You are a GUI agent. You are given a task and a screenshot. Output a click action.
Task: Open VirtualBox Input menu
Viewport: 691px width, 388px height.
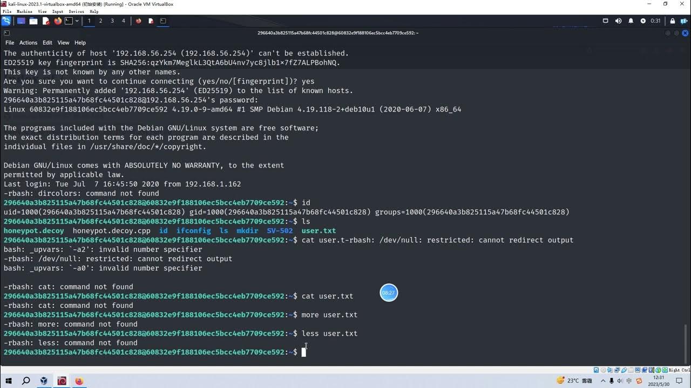pos(58,11)
